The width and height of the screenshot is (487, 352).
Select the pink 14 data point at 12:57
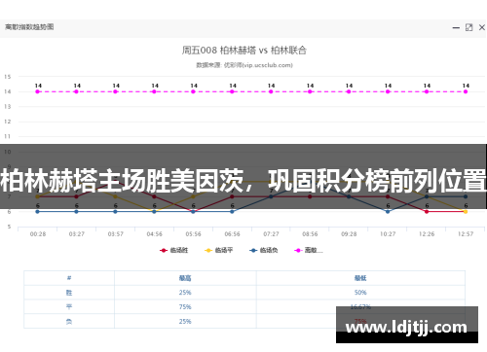point(466,91)
